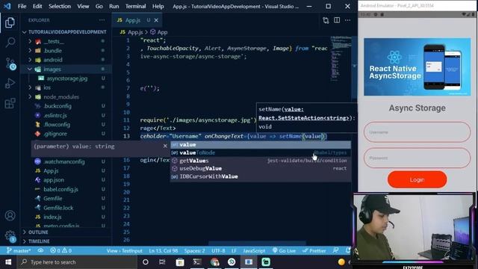478x269 pixels.
Task: Open errors and warnings in the status bar
Action: [60, 251]
